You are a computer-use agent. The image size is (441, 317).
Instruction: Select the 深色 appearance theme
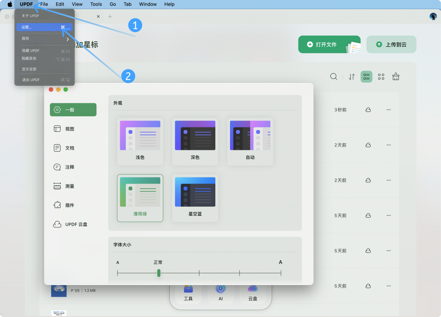point(195,141)
